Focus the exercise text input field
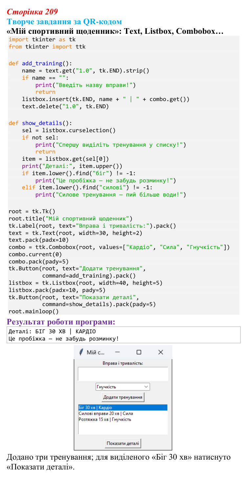This screenshot has width=246, height=478. [x=123, y=374]
